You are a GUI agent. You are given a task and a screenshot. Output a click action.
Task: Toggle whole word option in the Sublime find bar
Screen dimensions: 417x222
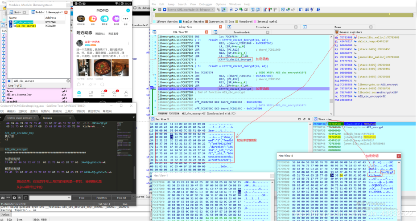point(8,198)
